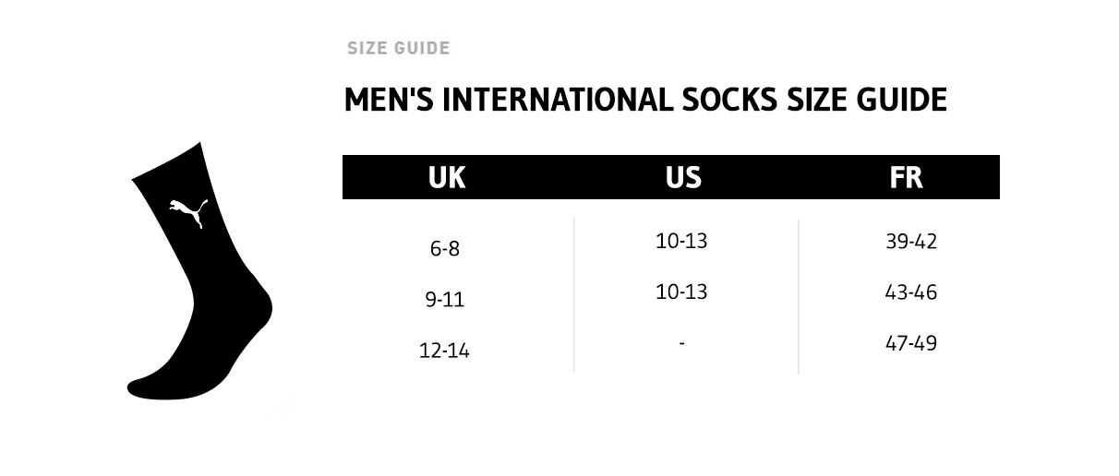
Task: Click the gray SIZE GUIDE label
Action: [398, 48]
